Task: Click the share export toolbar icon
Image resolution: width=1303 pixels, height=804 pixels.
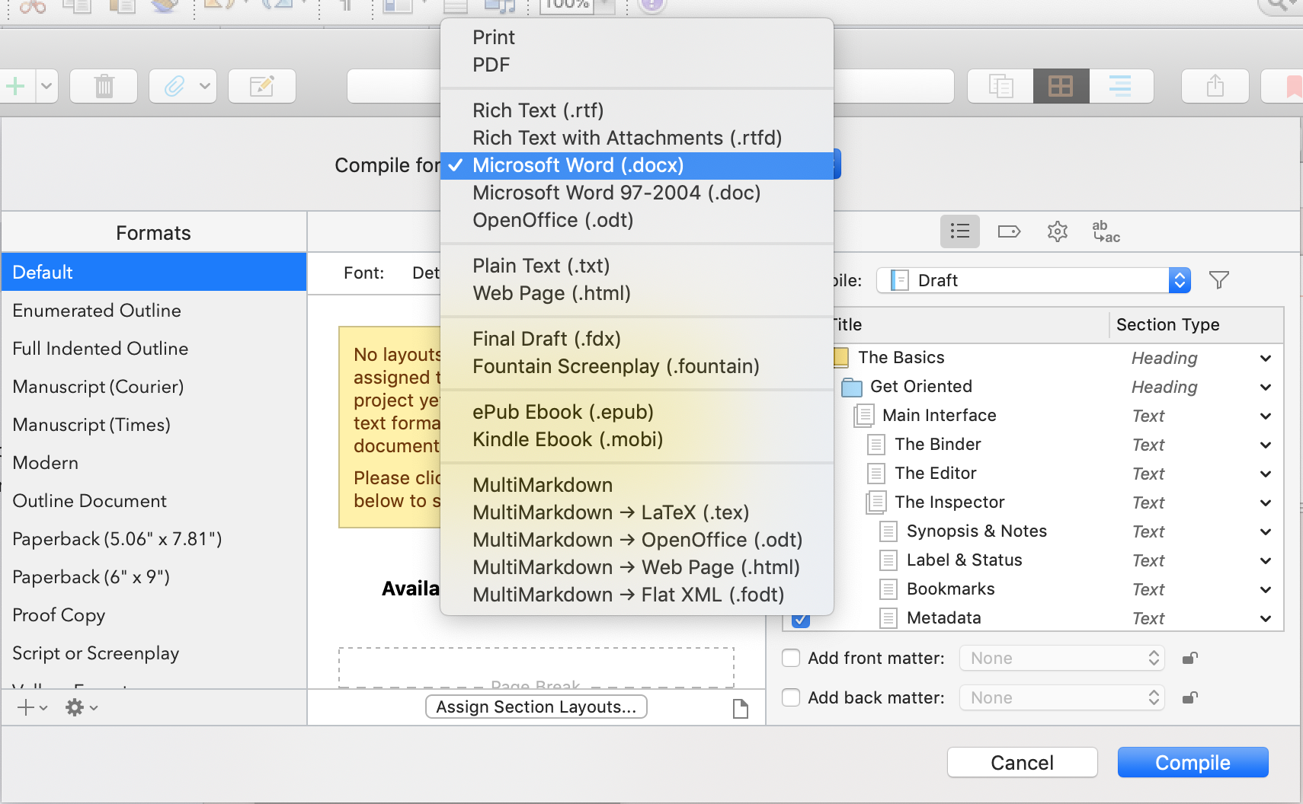Action: tap(1215, 86)
